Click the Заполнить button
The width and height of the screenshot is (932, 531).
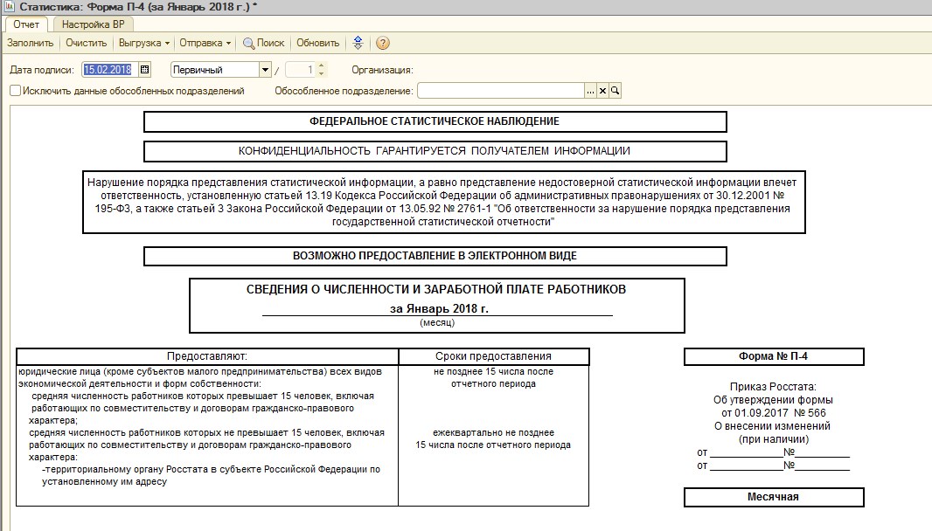(31, 43)
